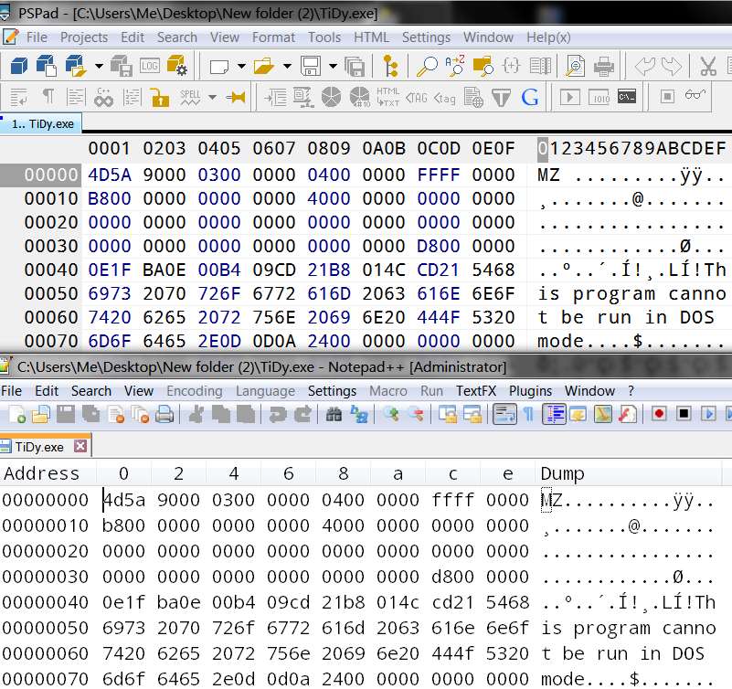Click Notepad++ Address column header
This screenshot has height=689, width=732.
coord(41,473)
